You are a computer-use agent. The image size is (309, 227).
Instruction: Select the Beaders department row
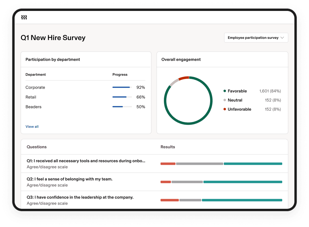[x=33, y=107]
